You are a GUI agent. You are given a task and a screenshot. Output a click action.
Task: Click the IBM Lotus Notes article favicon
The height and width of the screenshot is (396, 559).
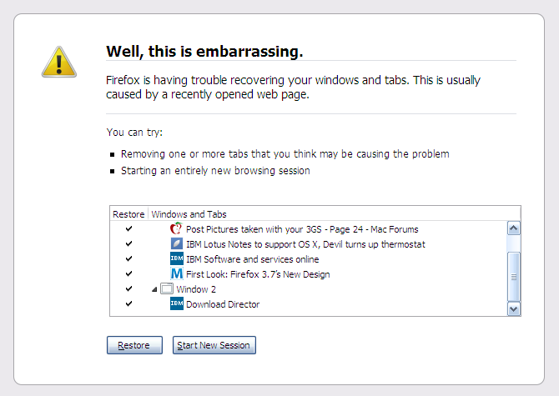coord(177,243)
